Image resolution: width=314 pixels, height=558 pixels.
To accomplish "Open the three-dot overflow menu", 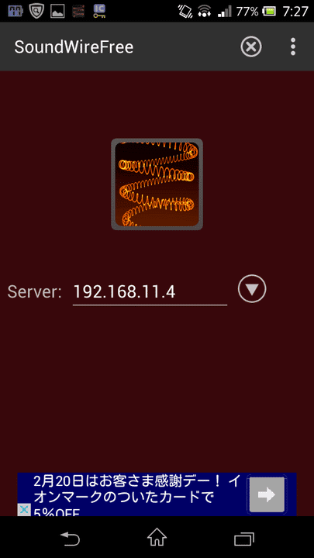I will coord(292,46).
